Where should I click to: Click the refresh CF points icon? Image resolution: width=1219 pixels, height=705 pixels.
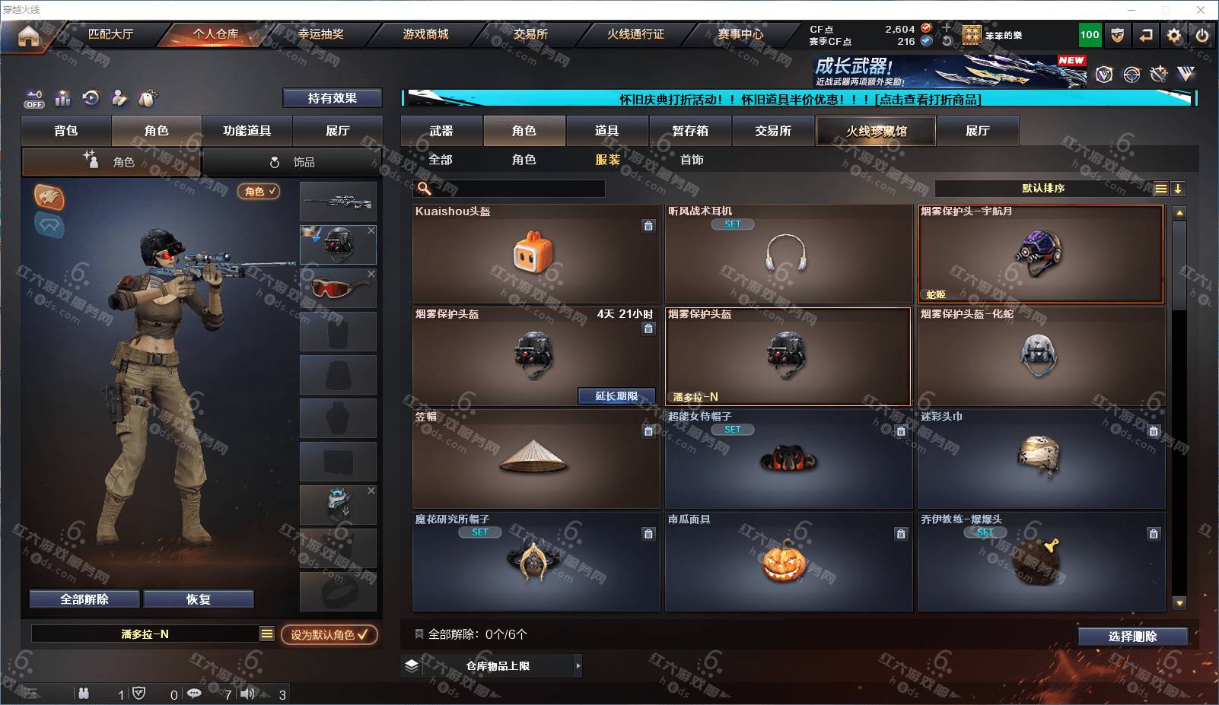click(947, 41)
